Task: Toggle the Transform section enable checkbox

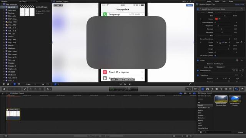Action: (x=198, y=75)
